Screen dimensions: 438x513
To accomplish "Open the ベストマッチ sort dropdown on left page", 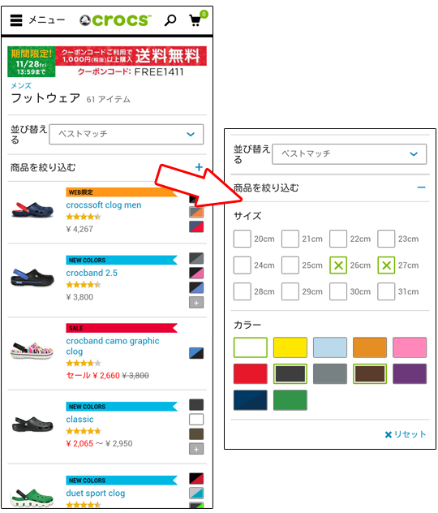I will pos(127,134).
